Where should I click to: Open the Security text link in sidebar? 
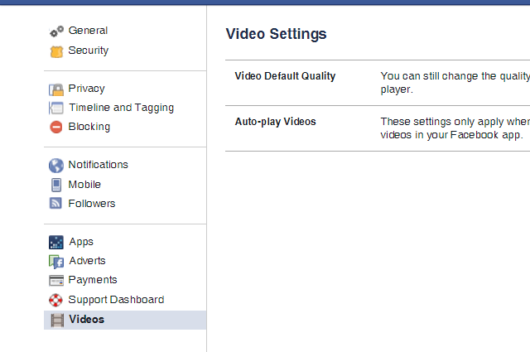coord(89,51)
